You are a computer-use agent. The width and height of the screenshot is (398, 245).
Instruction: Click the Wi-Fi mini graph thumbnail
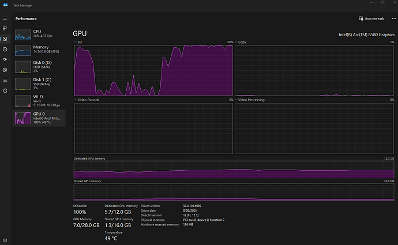(x=23, y=101)
